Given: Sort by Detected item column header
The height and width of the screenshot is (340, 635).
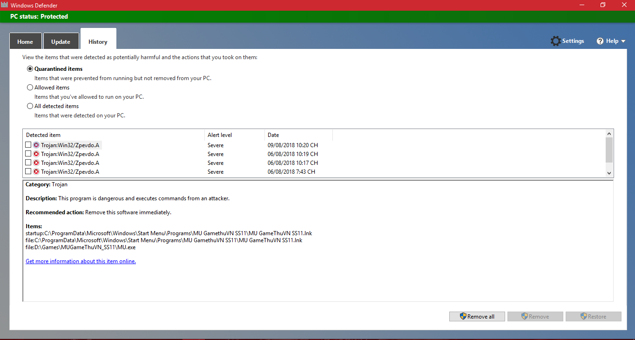Looking at the screenshot, I should point(114,135).
